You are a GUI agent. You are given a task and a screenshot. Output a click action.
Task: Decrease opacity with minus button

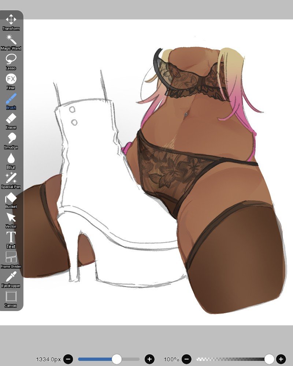click(x=187, y=359)
